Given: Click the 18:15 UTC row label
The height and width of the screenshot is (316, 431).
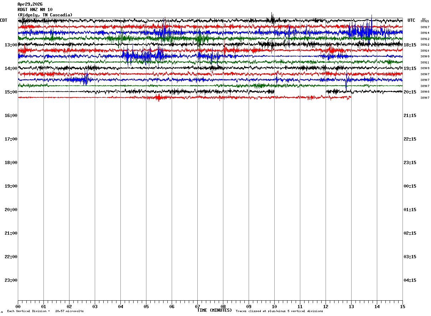Looking at the screenshot, I should click(x=410, y=45).
